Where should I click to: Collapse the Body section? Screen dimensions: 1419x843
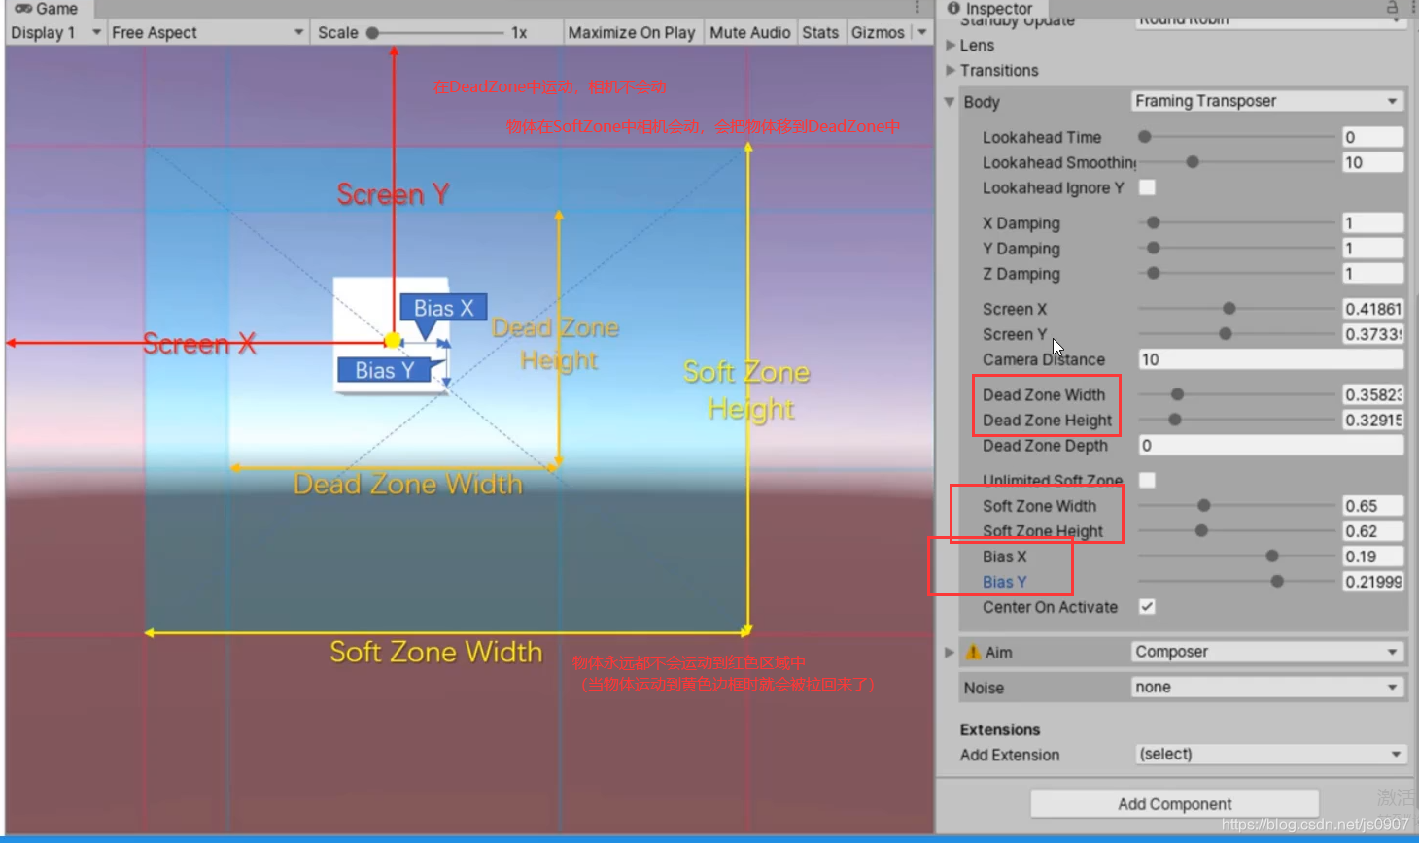click(x=950, y=102)
